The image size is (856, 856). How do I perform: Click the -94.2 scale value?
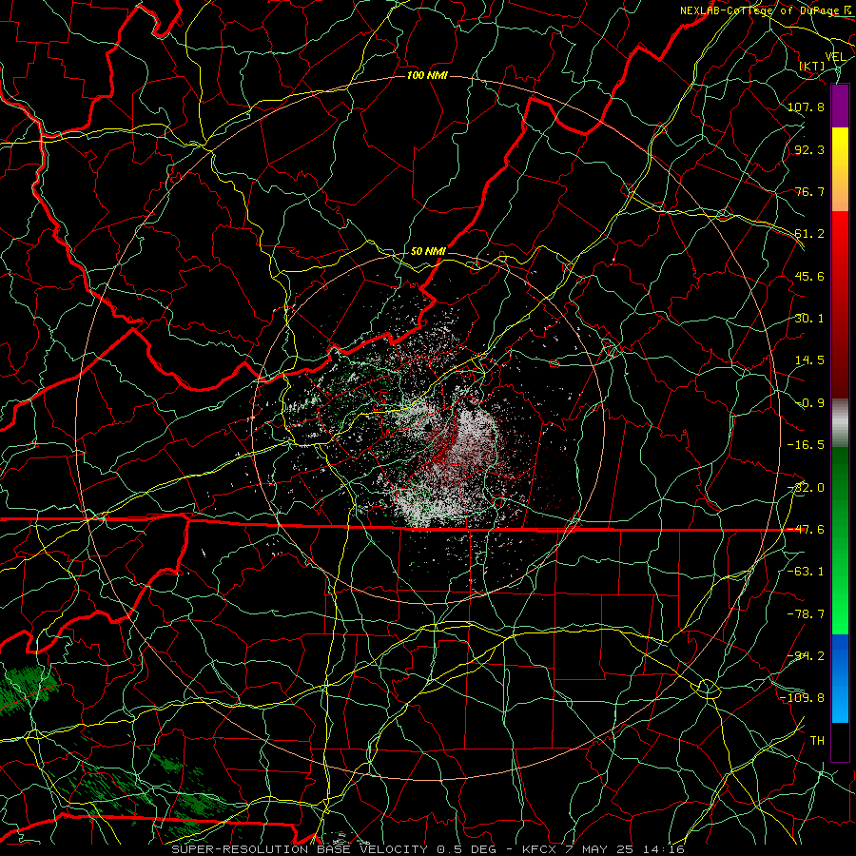tap(806, 656)
